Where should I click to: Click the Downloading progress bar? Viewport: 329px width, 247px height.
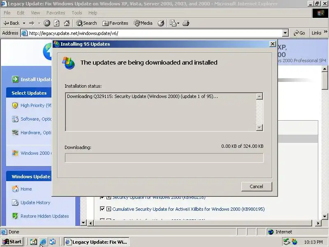[x=164, y=158]
